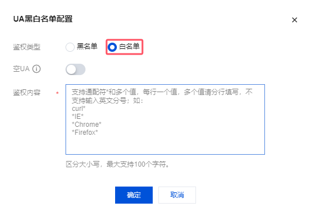The image size is (310, 215).
Task: Click the info icon beside 空UA
Action: [x=36, y=69]
